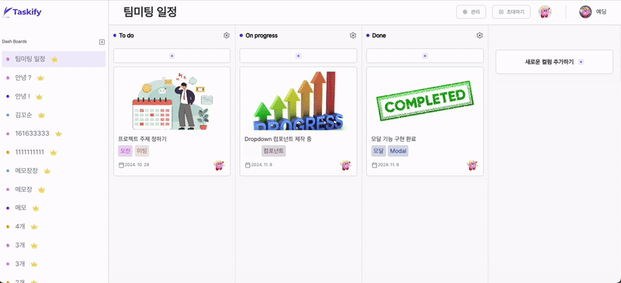Screen dimensions: 621x283
Task: Add a card to Done column
Action: click(425, 56)
